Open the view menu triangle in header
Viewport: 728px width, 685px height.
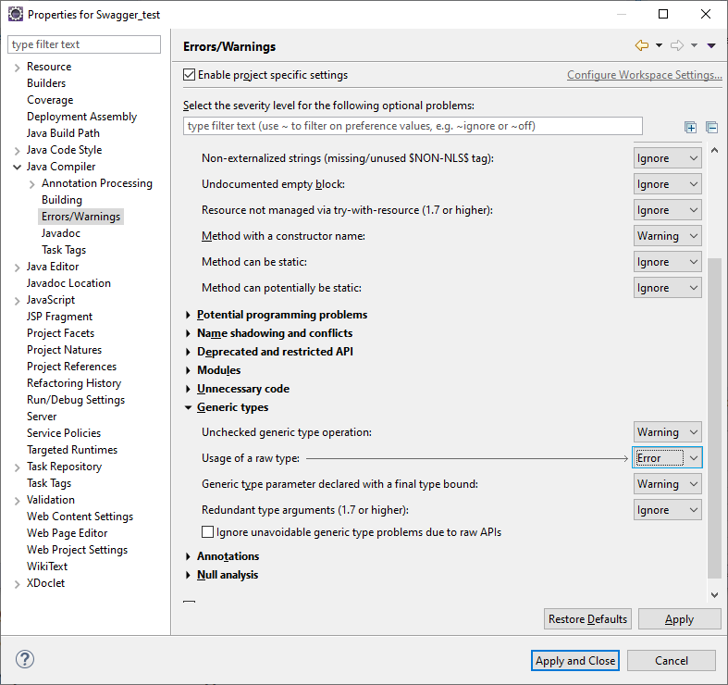[x=711, y=45]
